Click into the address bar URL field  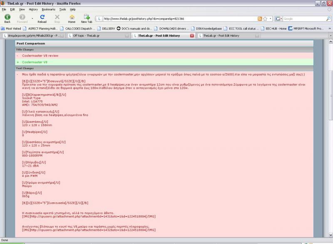click(x=179, y=19)
